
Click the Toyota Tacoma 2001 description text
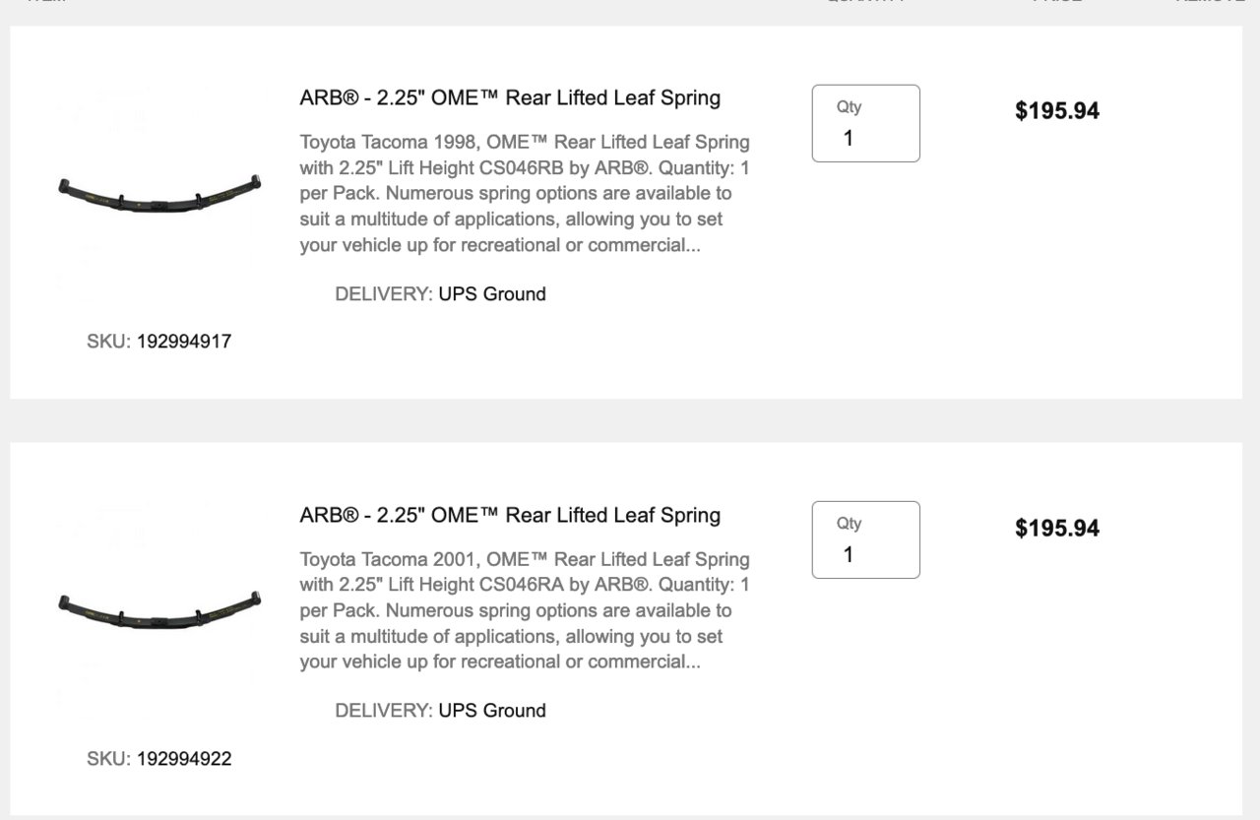click(x=525, y=610)
